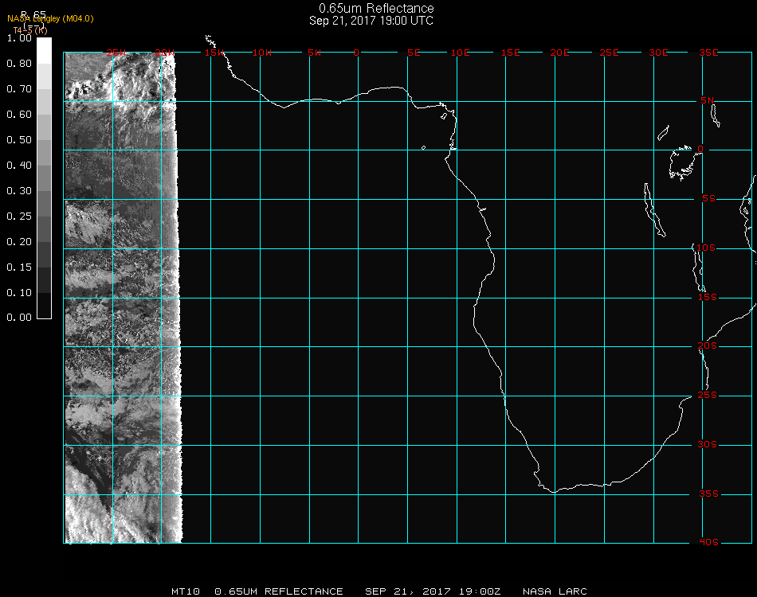Click the Sep 21, 2017 19:00 UTC timestamp
This screenshot has width=757, height=597.
[x=371, y=21]
